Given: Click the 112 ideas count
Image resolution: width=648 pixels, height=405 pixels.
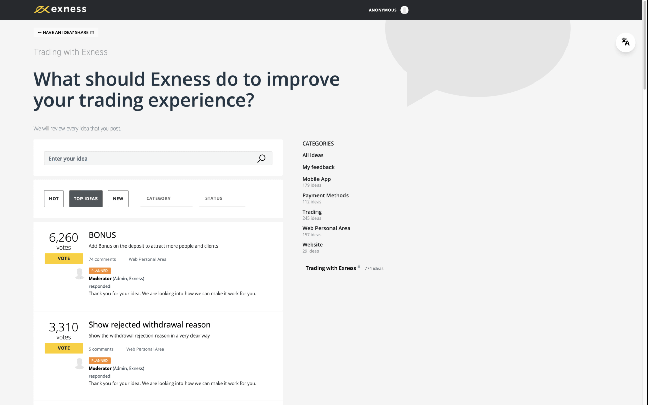Looking at the screenshot, I should pyautogui.click(x=312, y=202).
